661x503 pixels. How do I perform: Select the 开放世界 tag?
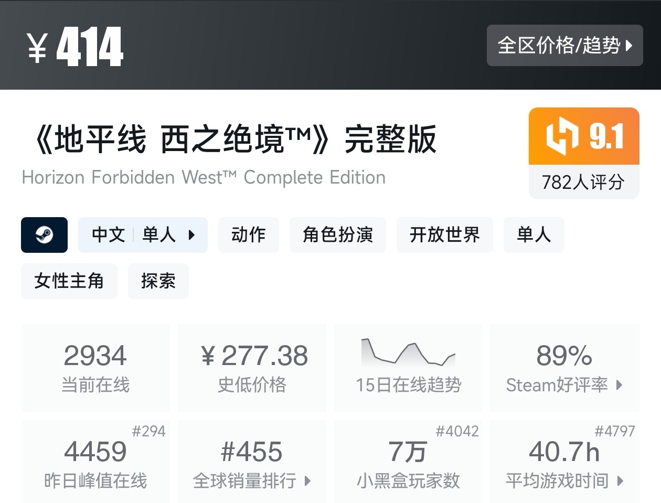(x=445, y=235)
